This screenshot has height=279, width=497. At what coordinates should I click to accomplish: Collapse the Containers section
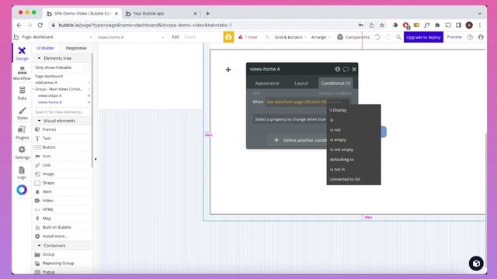click(40, 246)
